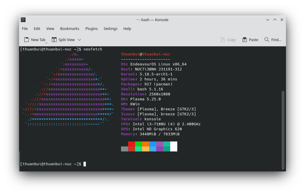Expand the Split View dropdown arrow
The width and height of the screenshot is (305, 194).
[x=79, y=40]
